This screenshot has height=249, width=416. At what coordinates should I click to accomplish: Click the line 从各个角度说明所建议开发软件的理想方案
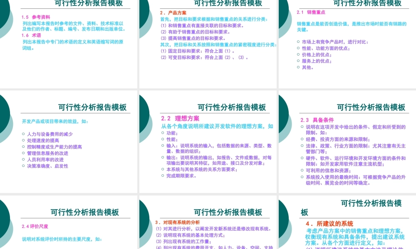click(217, 126)
